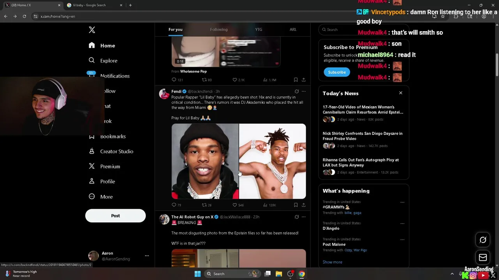Viewport: 499px width, 280px height.
Task: Click the white Post button
Action: [115, 216]
